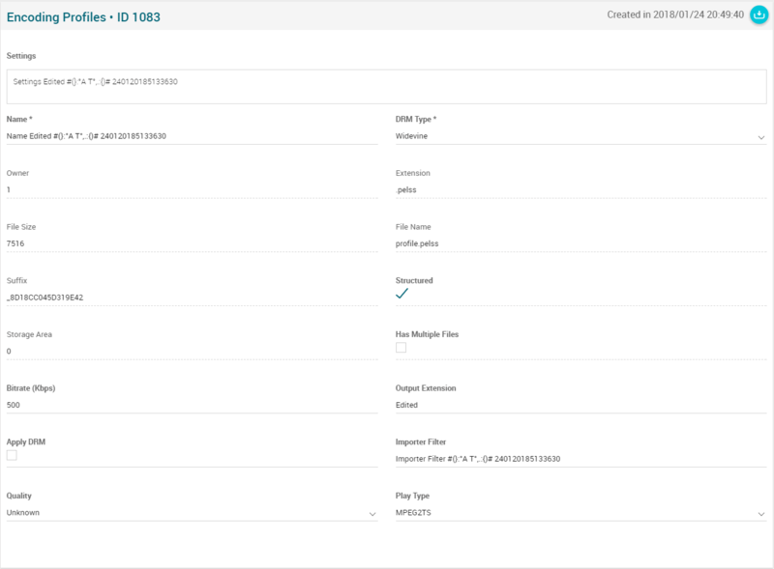This screenshot has width=774, height=569.
Task: Click the Created in timestamp text
Action: [x=674, y=14]
